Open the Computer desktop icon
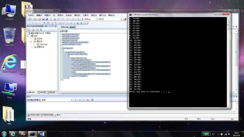The height and width of the screenshot is (137, 244). (x=9, y=12)
